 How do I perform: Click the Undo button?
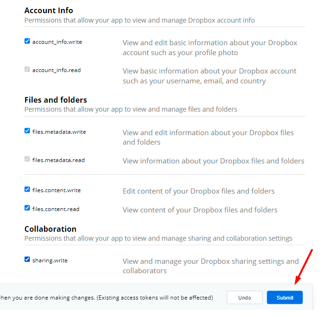pyautogui.click(x=244, y=298)
